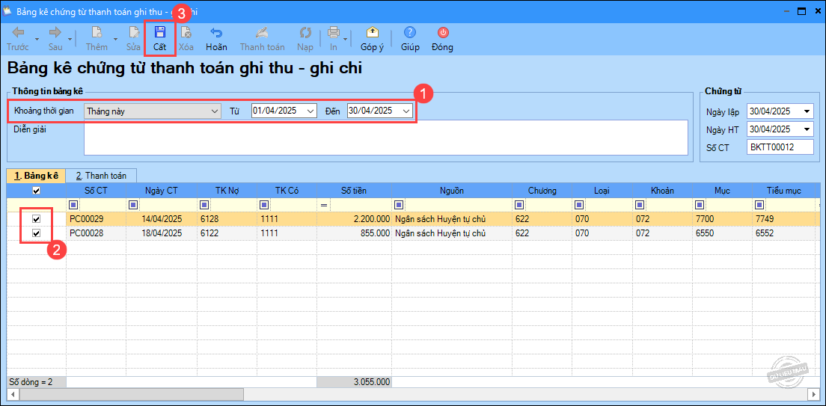The image size is (826, 406).
Task: Switch to the 1. Bảng kê tab
Action: pos(35,175)
